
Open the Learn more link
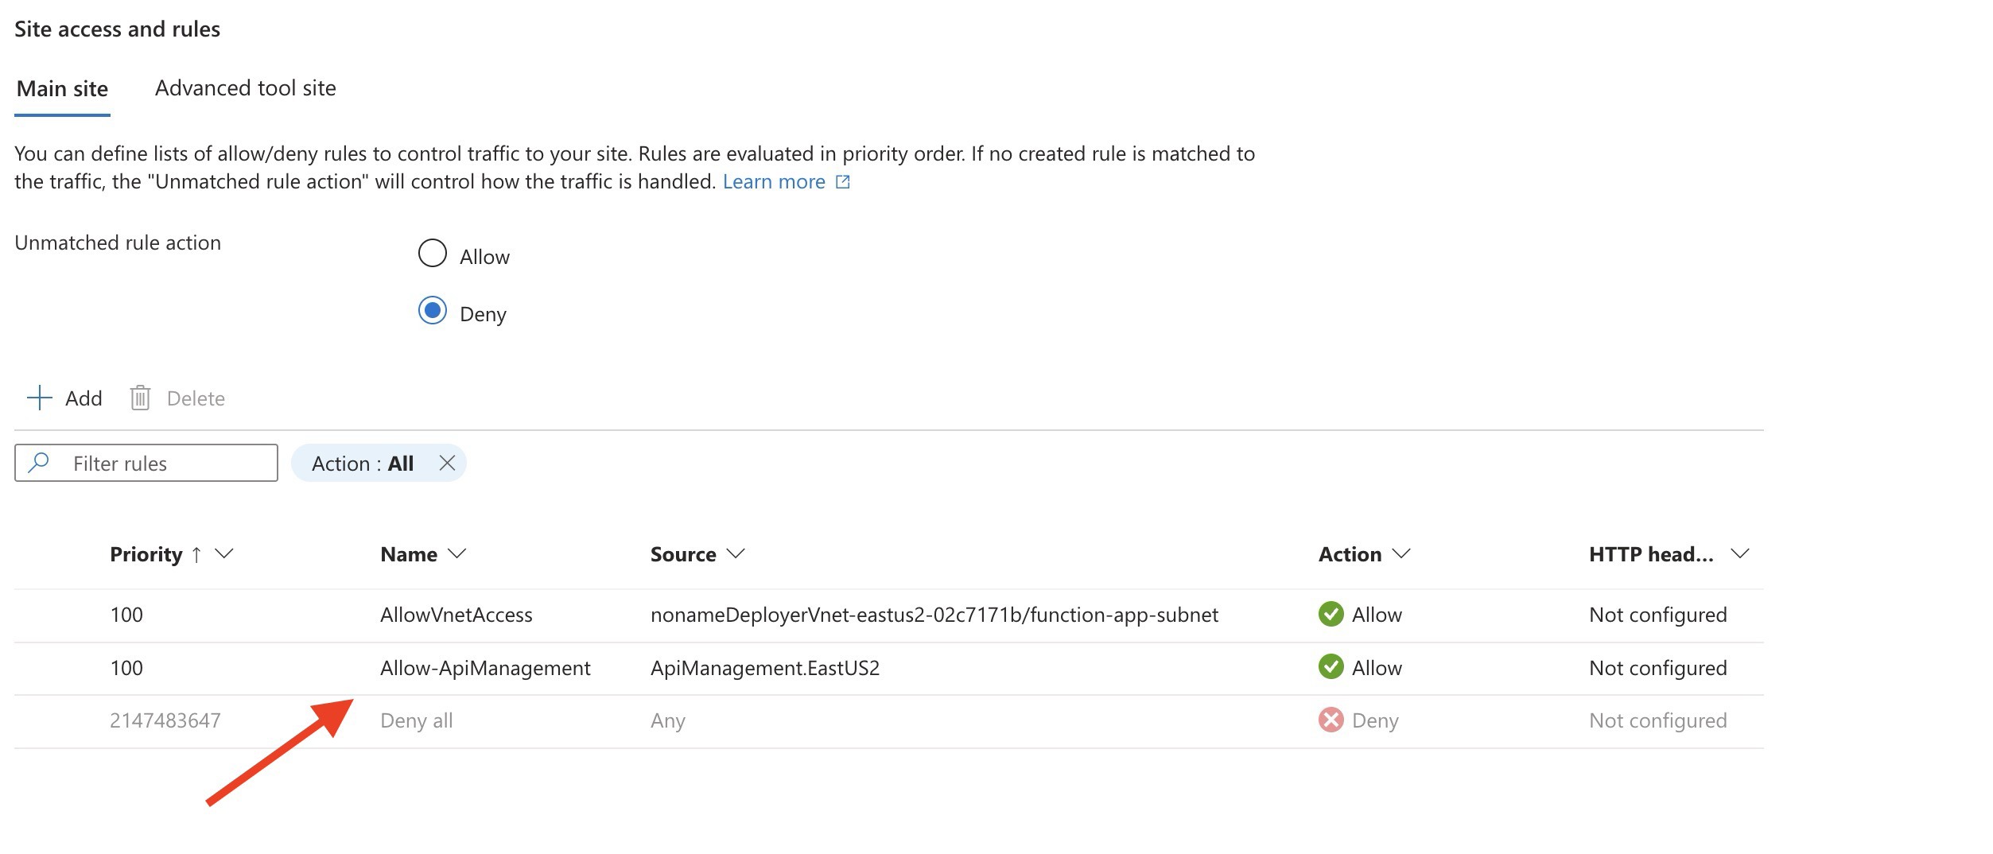(773, 182)
